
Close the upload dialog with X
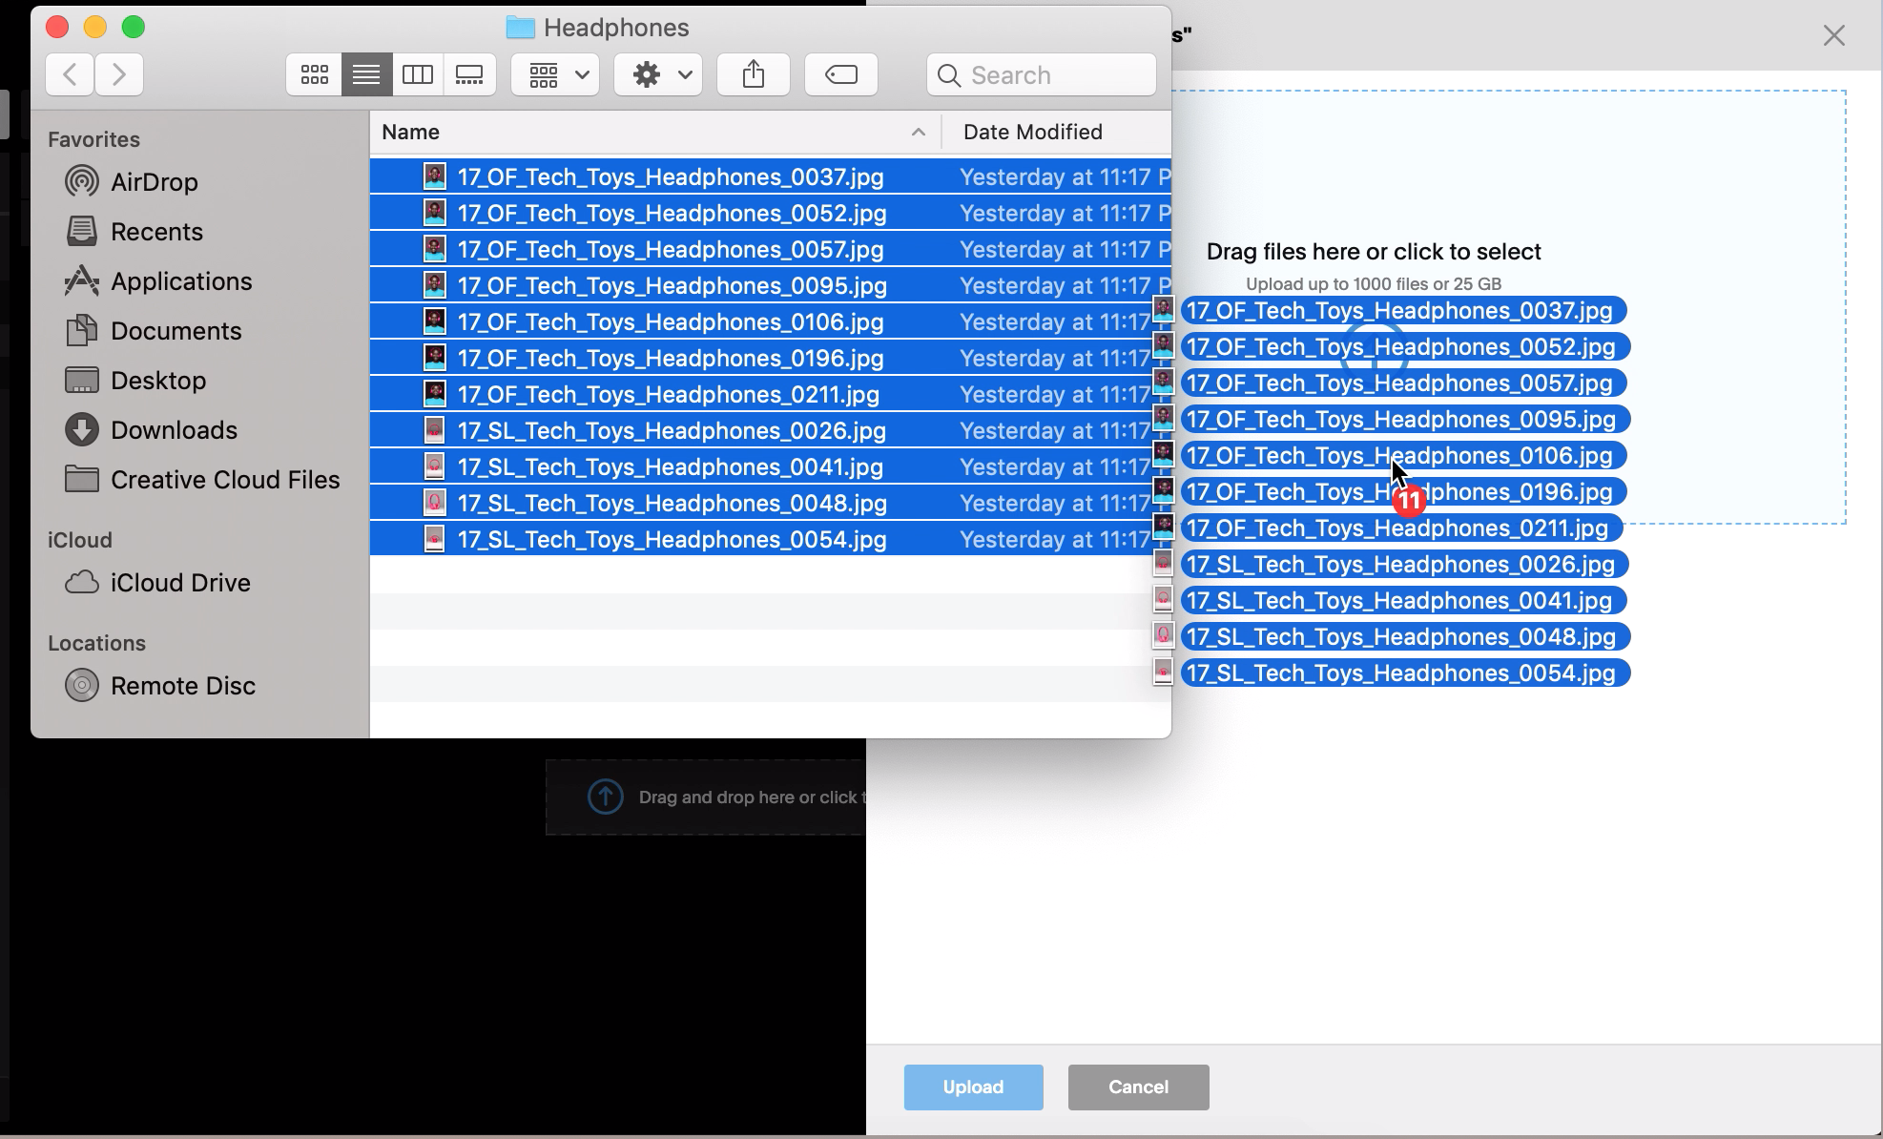1833,35
